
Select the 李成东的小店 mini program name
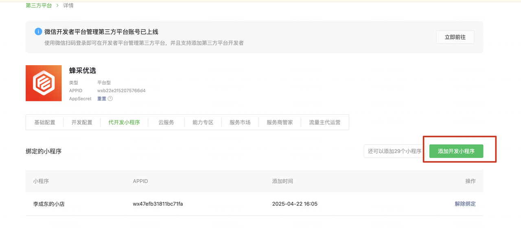(x=49, y=204)
